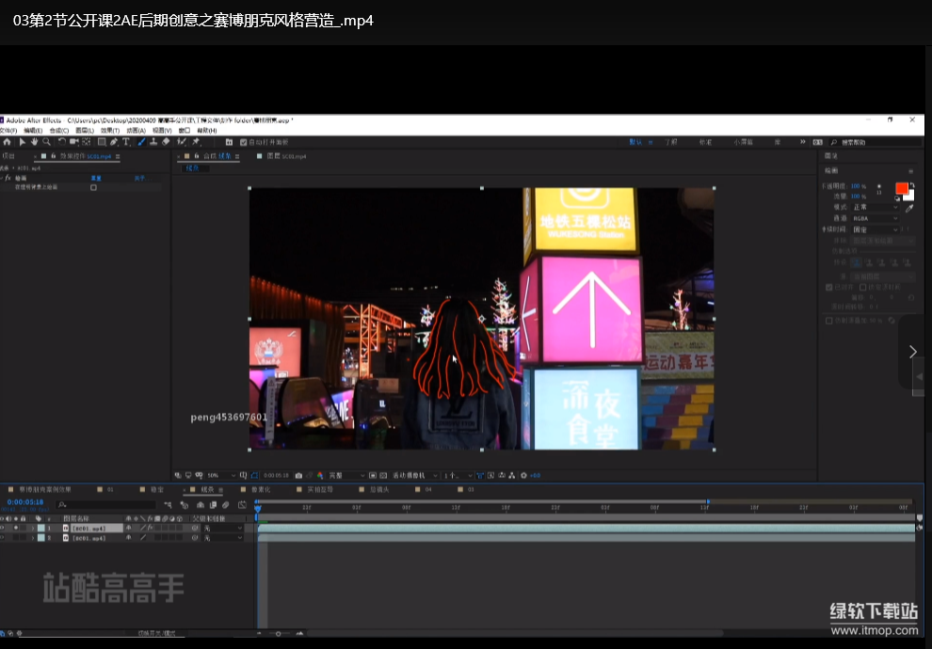Toggle the 已对齐 aligned checkbox
Screen dimensions: 932x649
(829, 288)
